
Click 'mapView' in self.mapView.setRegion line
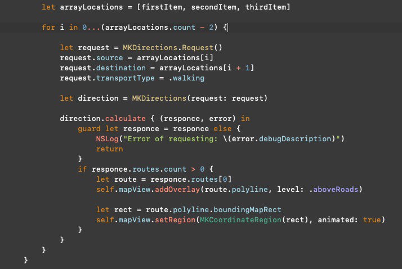tap(135, 220)
